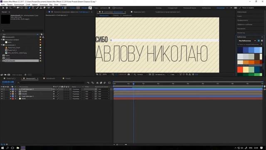
Task: Click the composition mini-flowchart icon in timeline
Action: coord(88,83)
